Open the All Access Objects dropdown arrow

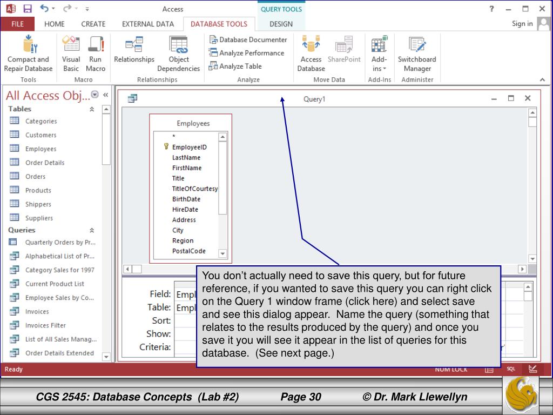click(x=95, y=94)
